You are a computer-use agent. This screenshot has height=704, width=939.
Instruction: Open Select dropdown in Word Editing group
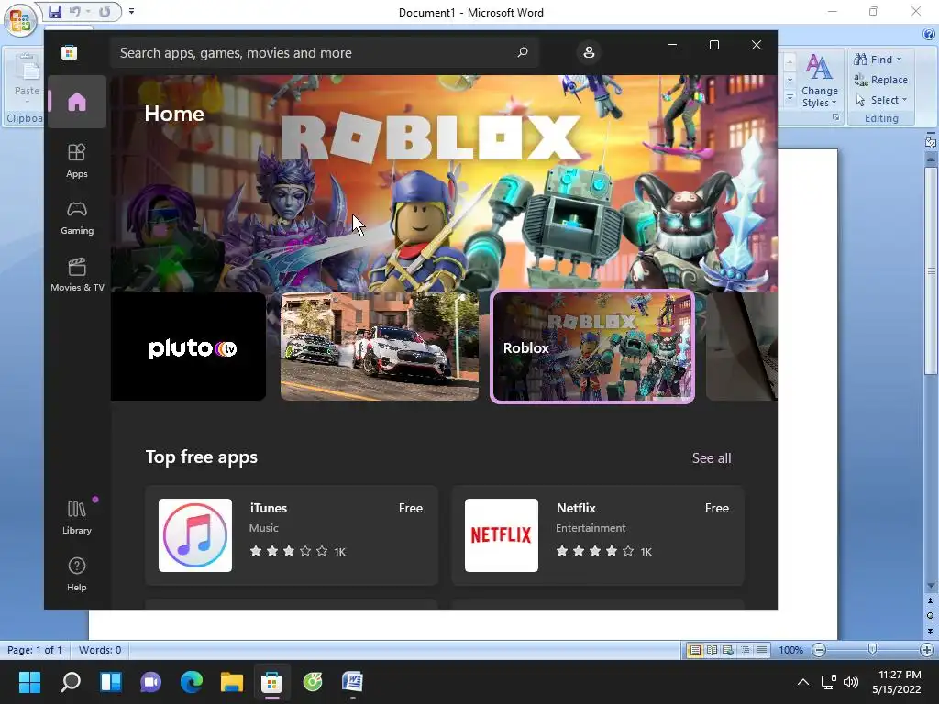[881, 100]
